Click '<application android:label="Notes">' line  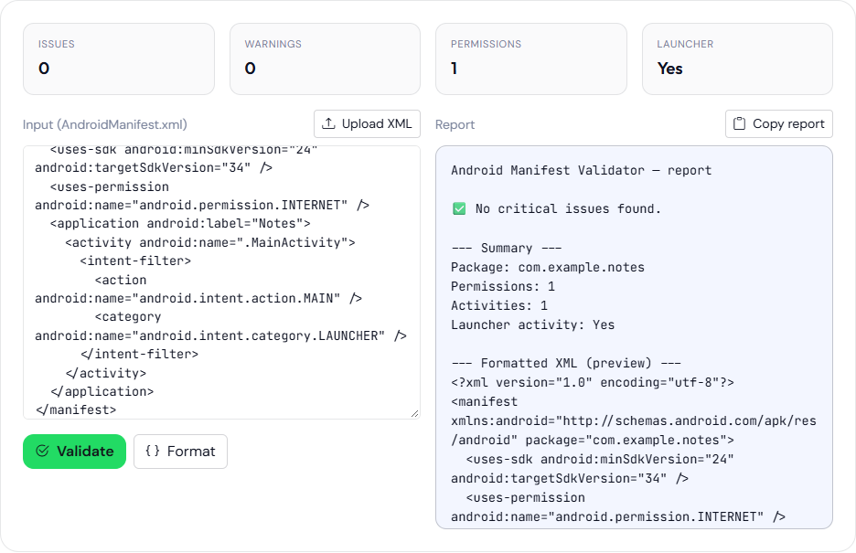180,224
